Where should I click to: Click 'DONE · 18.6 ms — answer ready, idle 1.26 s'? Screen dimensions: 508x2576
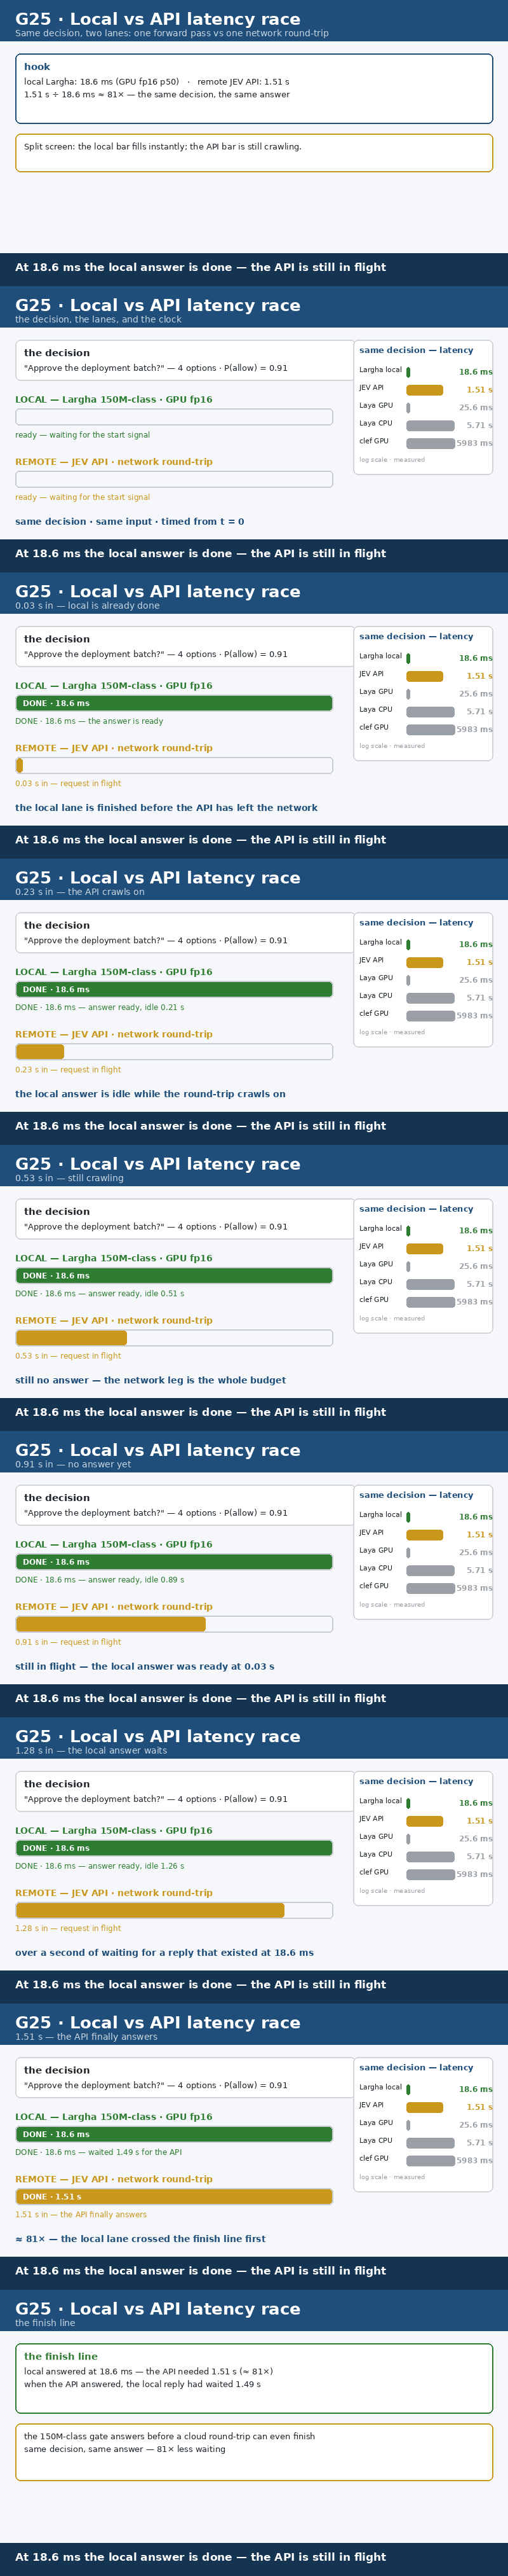(100, 1866)
